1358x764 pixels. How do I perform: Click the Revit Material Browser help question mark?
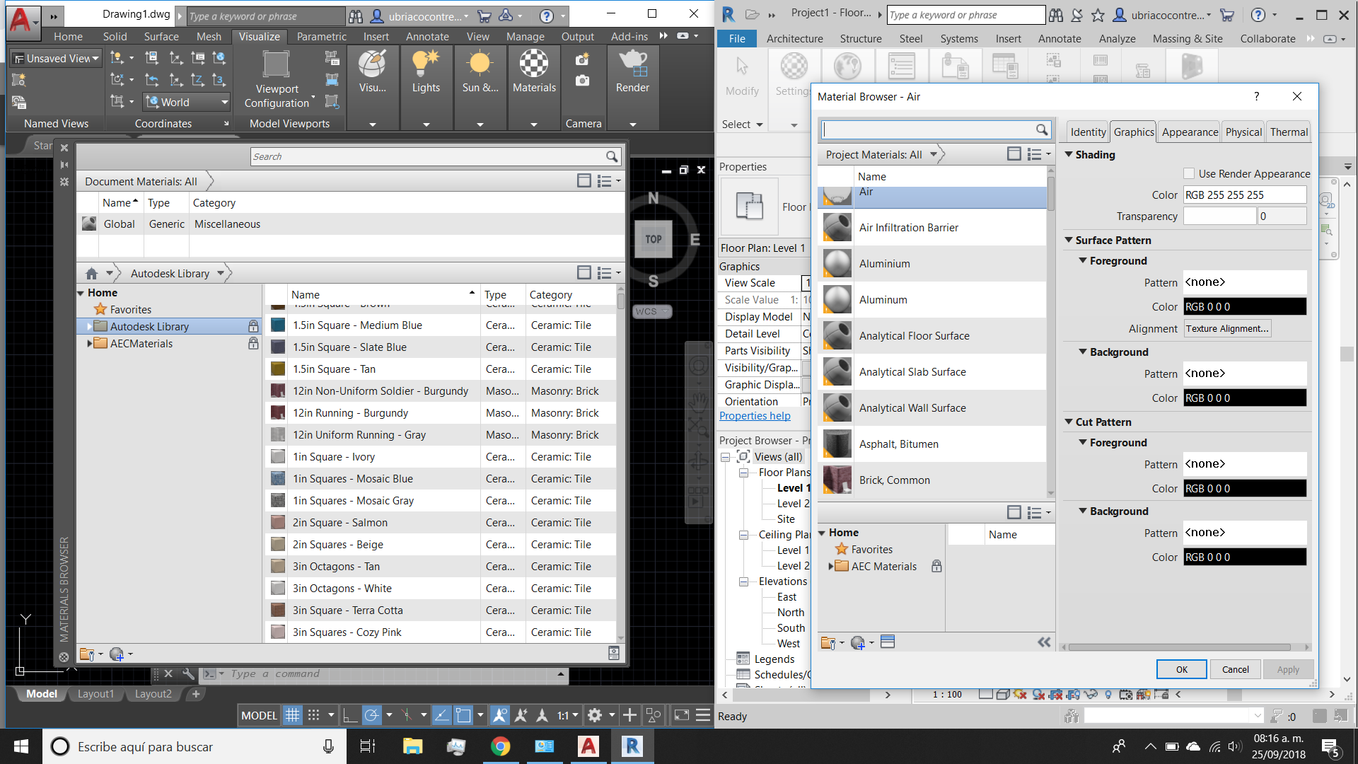pyautogui.click(x=1256, y=96)
